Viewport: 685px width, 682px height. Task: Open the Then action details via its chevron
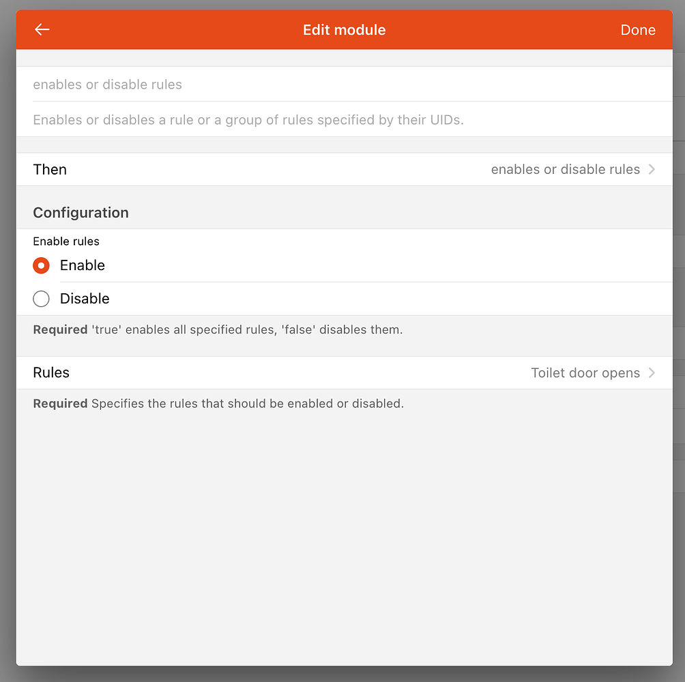(x=653, y=169)
